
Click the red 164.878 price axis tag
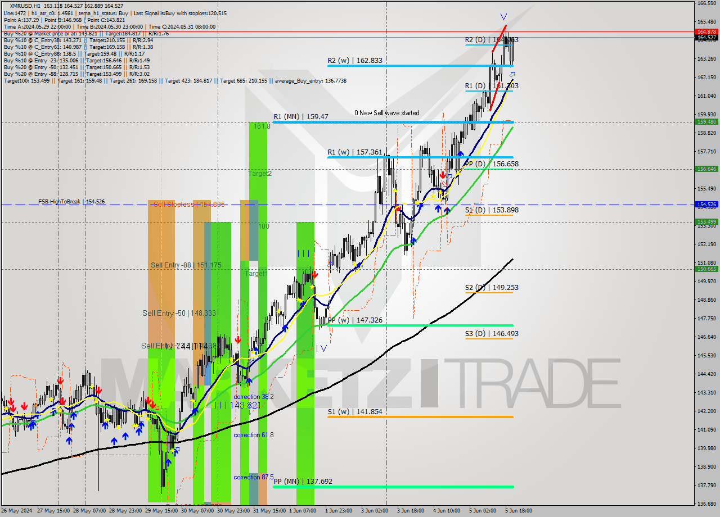[x=706, y=31]
